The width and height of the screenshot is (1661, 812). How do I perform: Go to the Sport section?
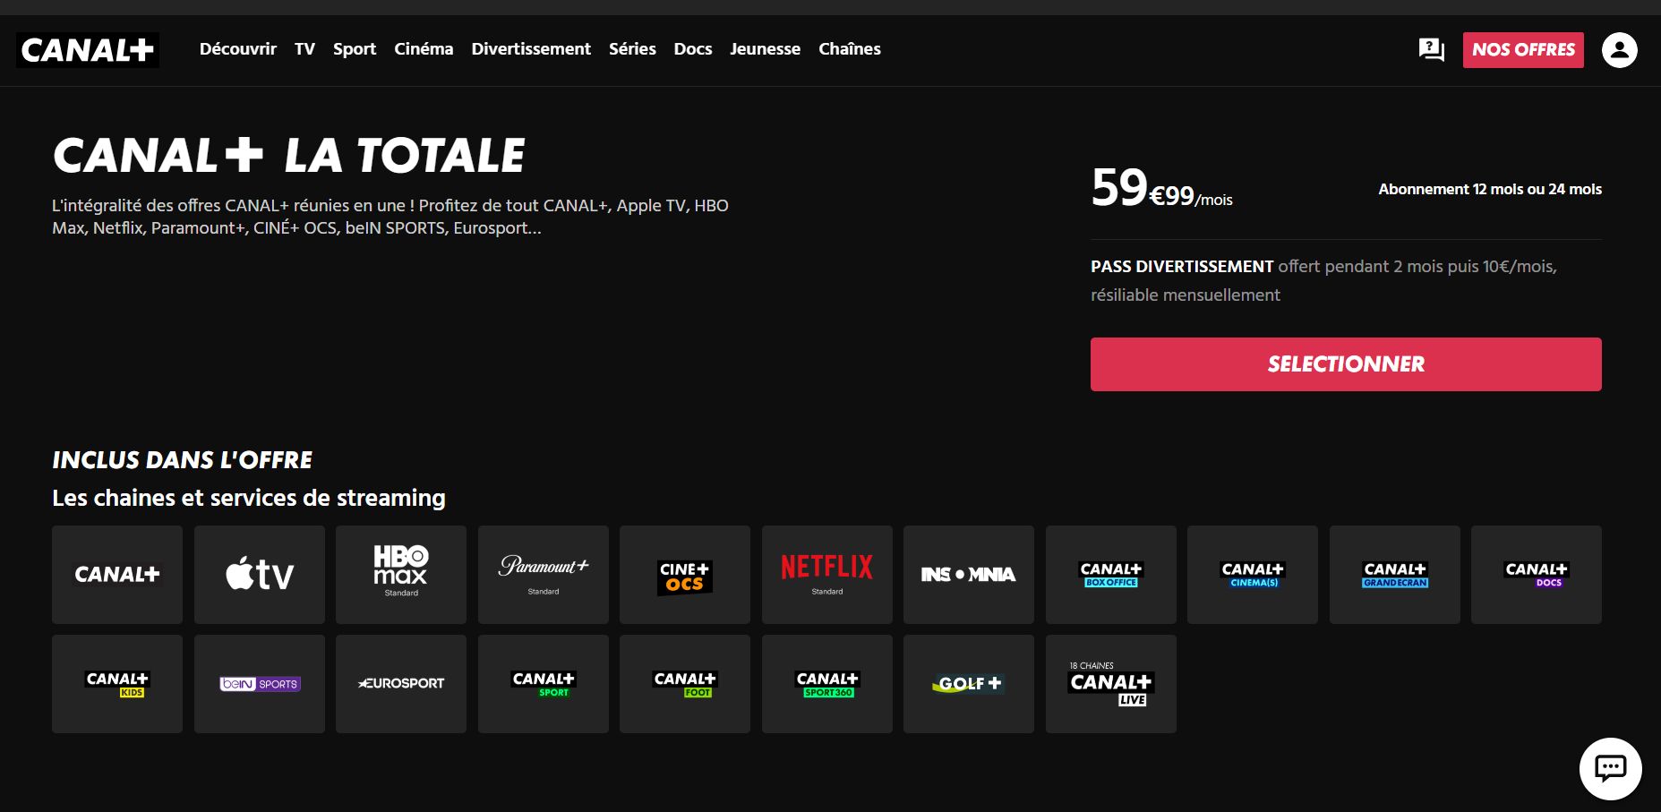[355, 49]
